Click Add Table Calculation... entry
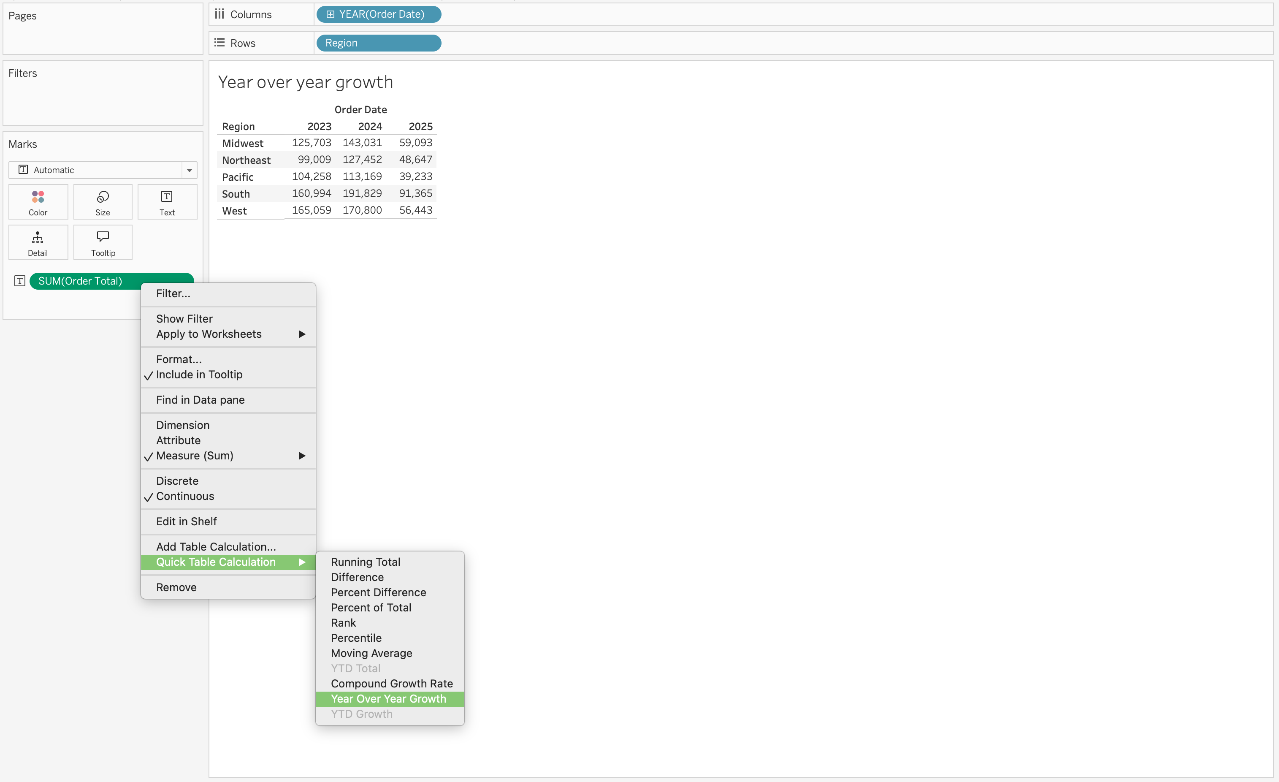 216,547
